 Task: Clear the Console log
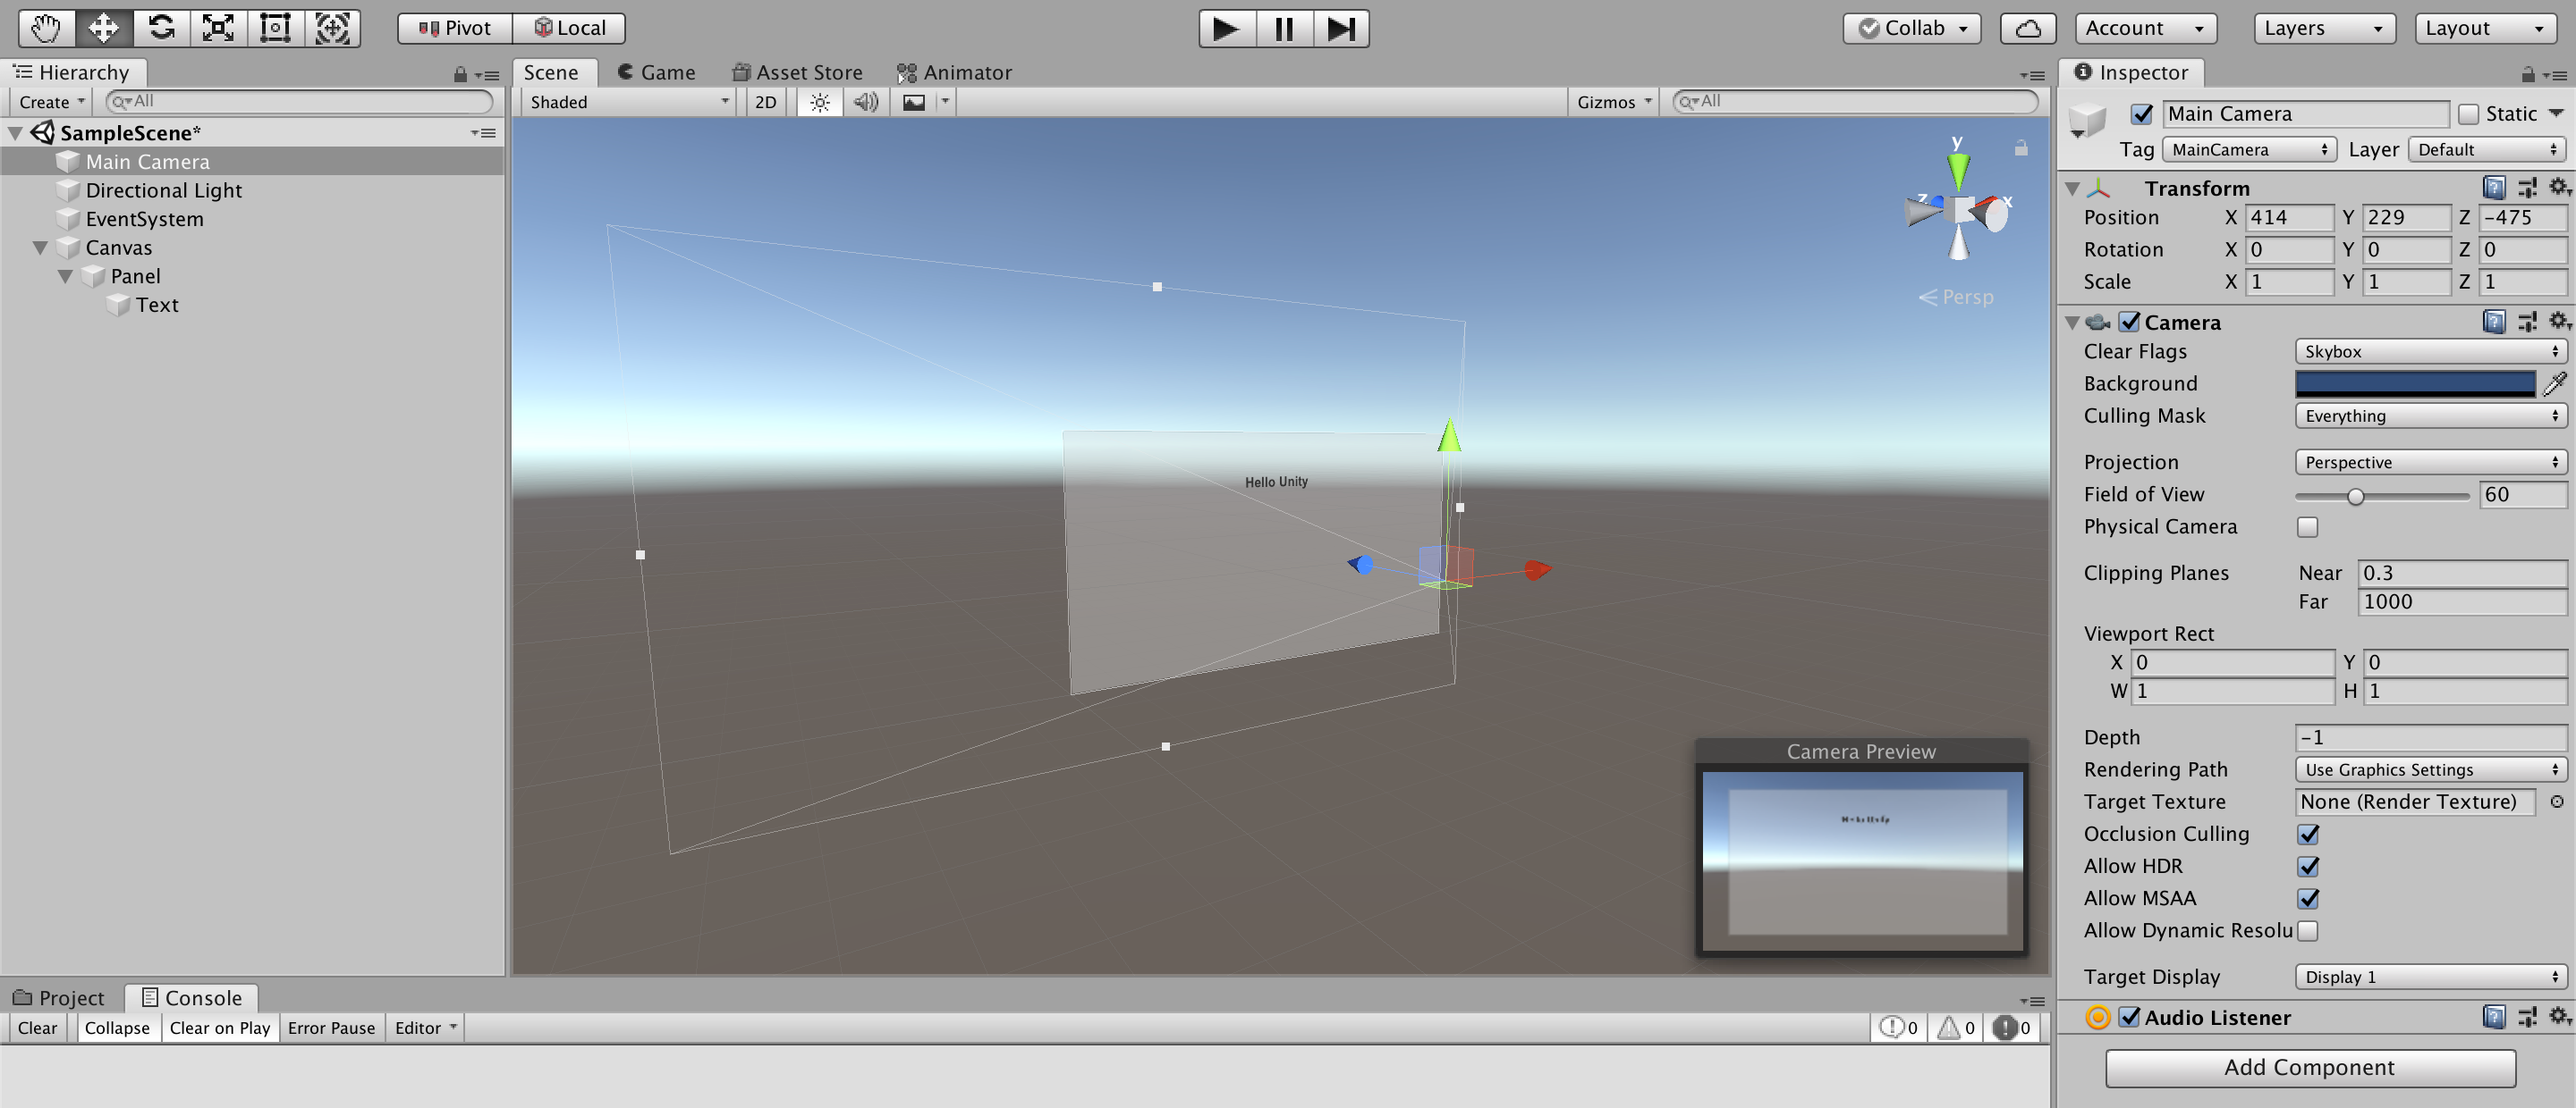pos(37,1027)
